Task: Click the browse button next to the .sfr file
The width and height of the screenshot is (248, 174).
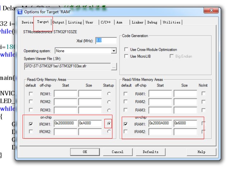Action: pos(114,66)
